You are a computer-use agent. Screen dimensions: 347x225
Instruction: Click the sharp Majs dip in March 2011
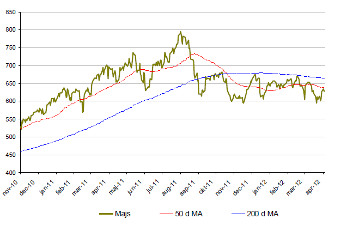coord(83,111)
